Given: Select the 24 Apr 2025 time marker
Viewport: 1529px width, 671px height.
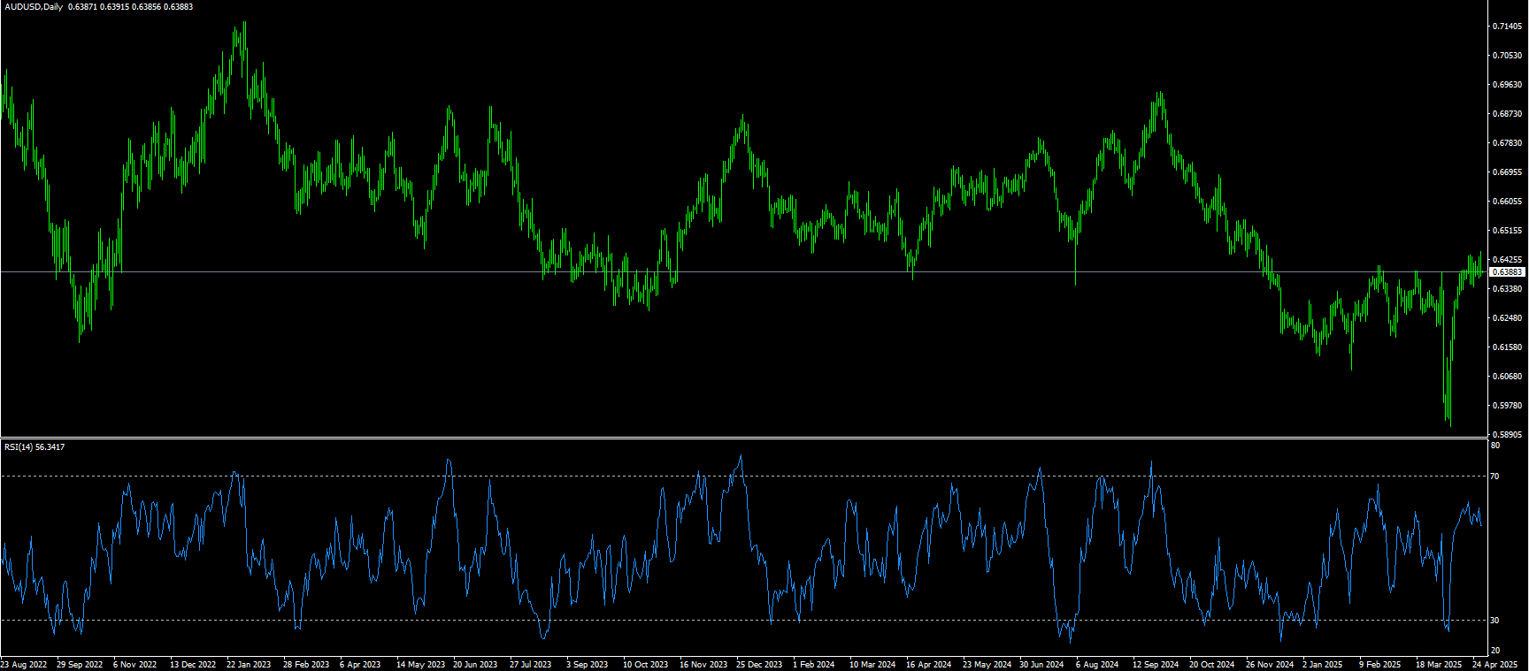Looking at the screenshot, I should coord(1494,664).
